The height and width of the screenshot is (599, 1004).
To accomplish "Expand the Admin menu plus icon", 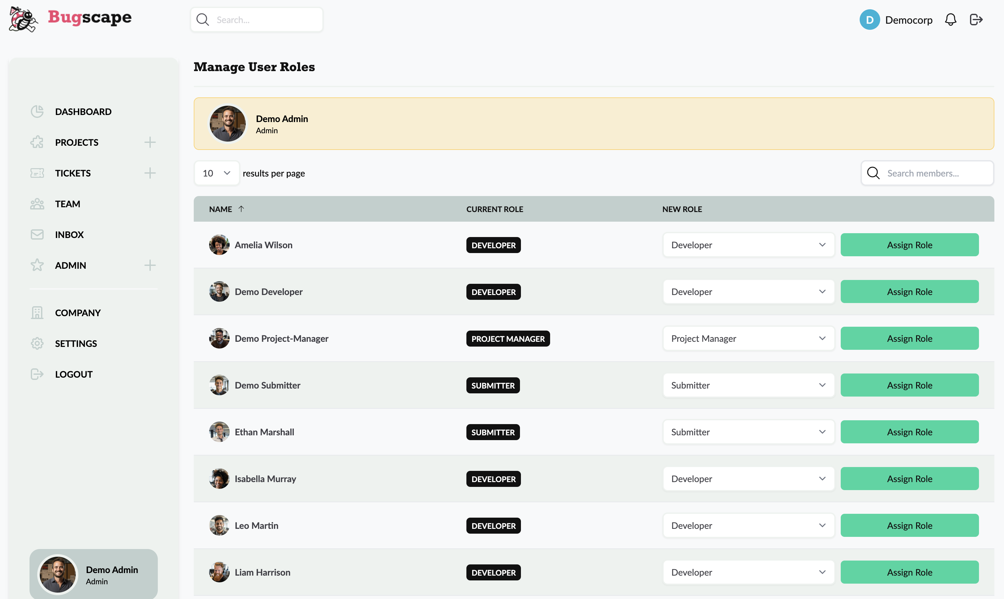I will tap(150, 265).
